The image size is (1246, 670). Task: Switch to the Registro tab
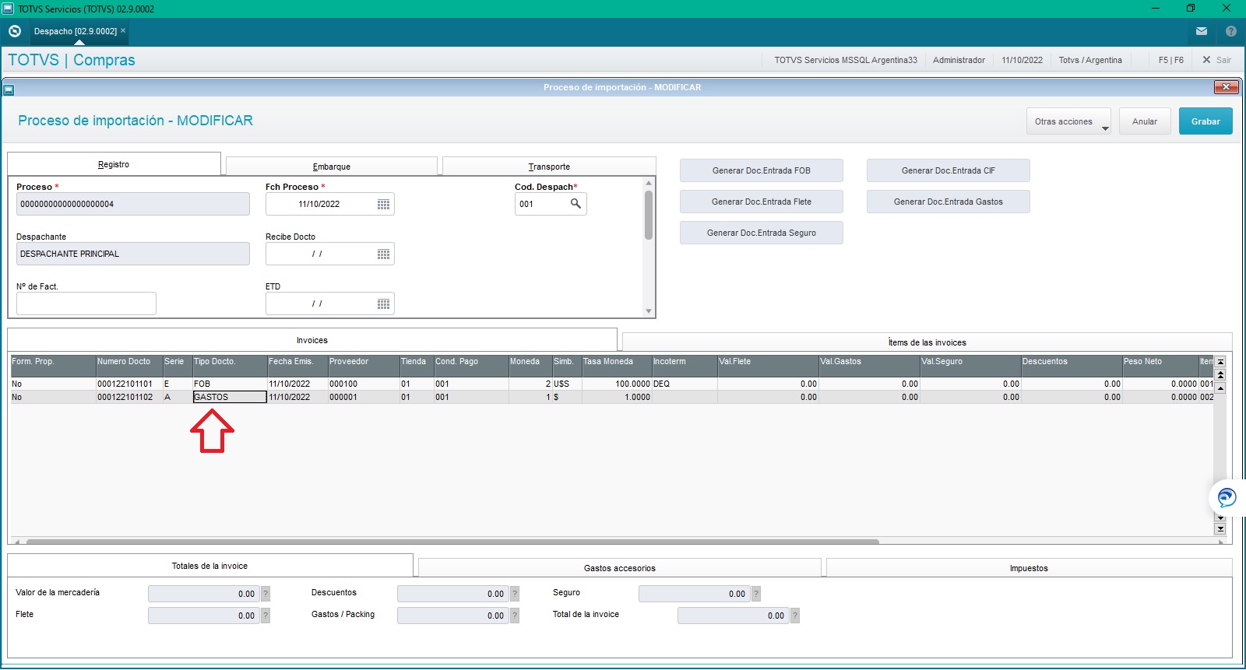pos(114,164)
